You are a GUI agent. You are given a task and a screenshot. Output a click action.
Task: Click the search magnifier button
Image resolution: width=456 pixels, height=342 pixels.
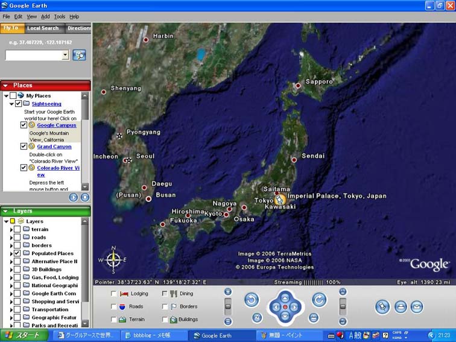pos(79,55)
